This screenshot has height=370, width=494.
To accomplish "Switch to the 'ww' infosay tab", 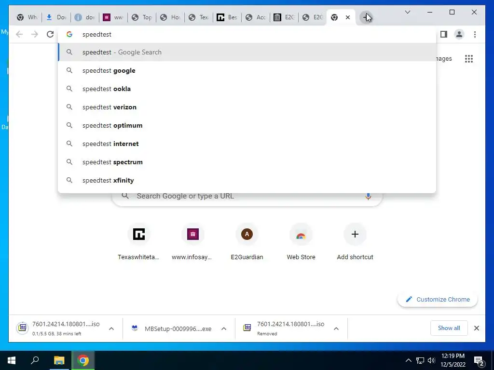I will (x=113, y=17).
